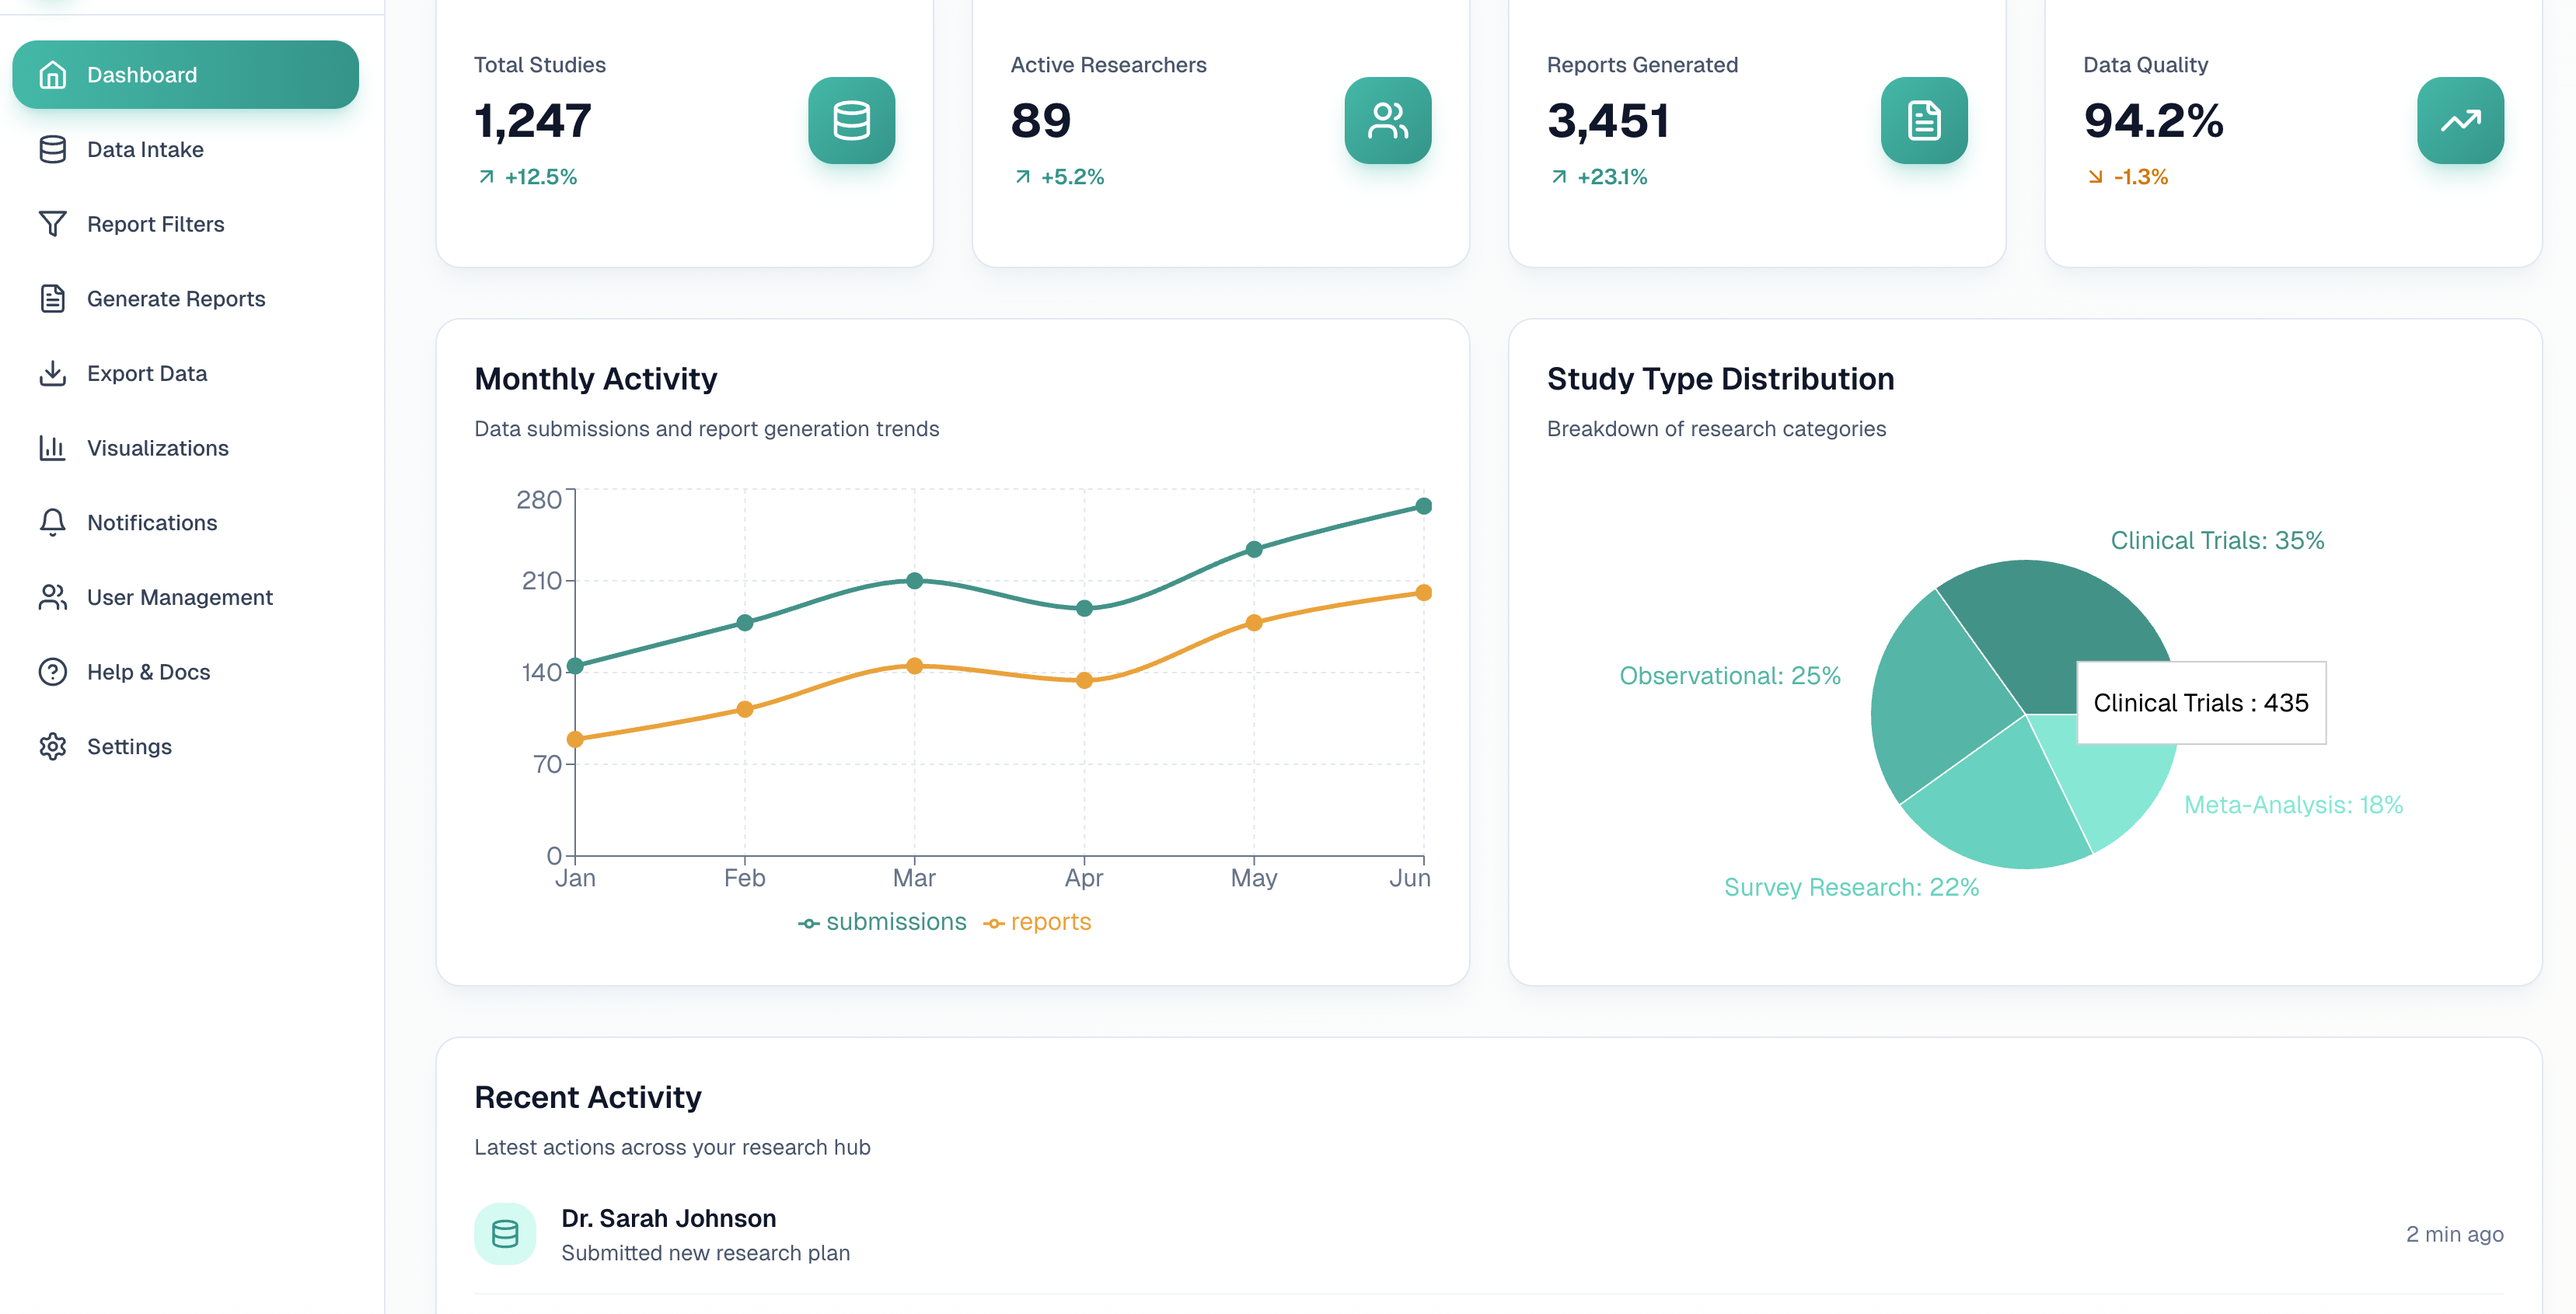The image size is (2576, 1314).
Task: Hide the Clinical Trials slice via its label
Action: point(2216,540)
